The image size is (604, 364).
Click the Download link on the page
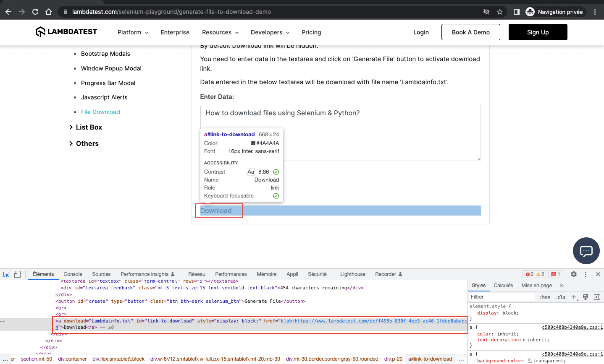coord(216,211)
